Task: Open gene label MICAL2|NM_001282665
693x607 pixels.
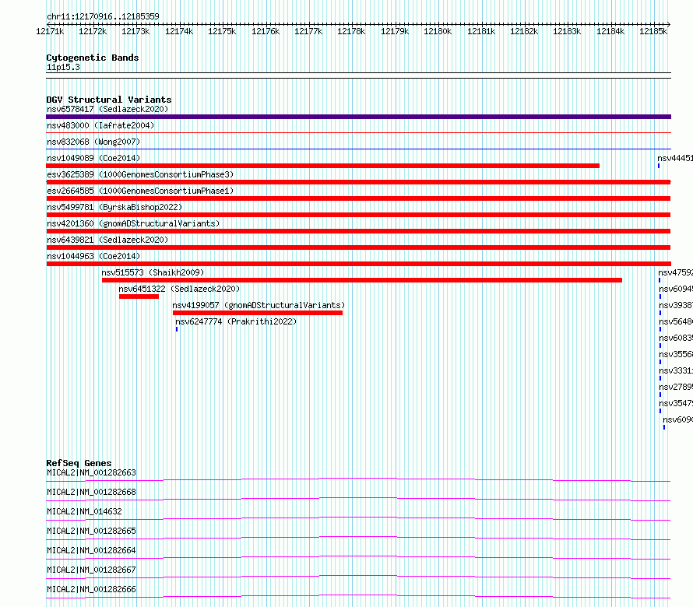Action: pyautogui.click(x=91, y=531)
